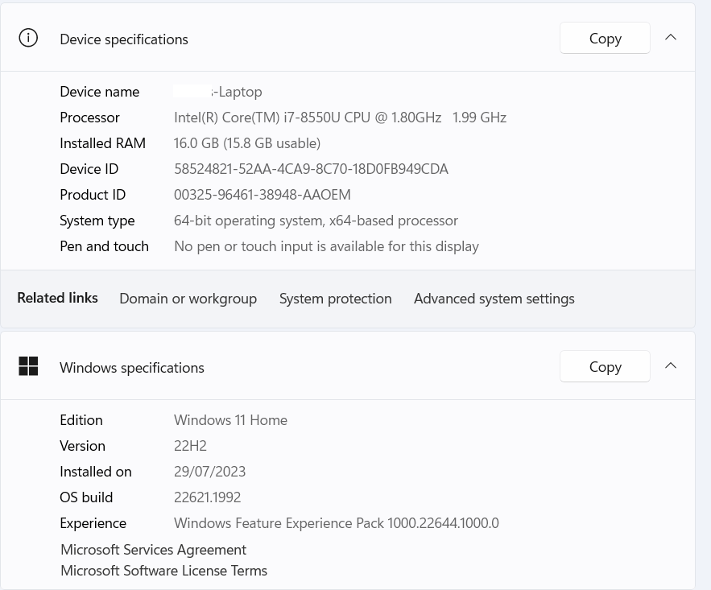Collapse the Windows specifications section

coord(671,365)
